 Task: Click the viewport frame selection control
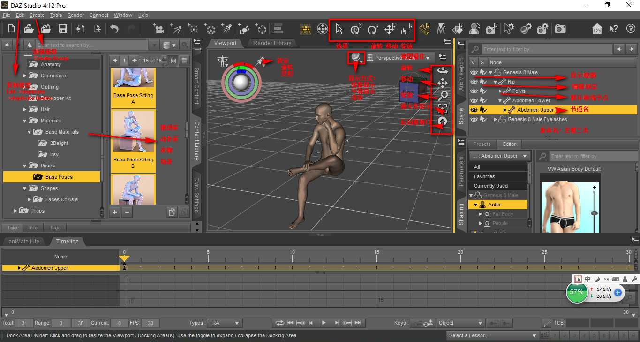point(442,109)
